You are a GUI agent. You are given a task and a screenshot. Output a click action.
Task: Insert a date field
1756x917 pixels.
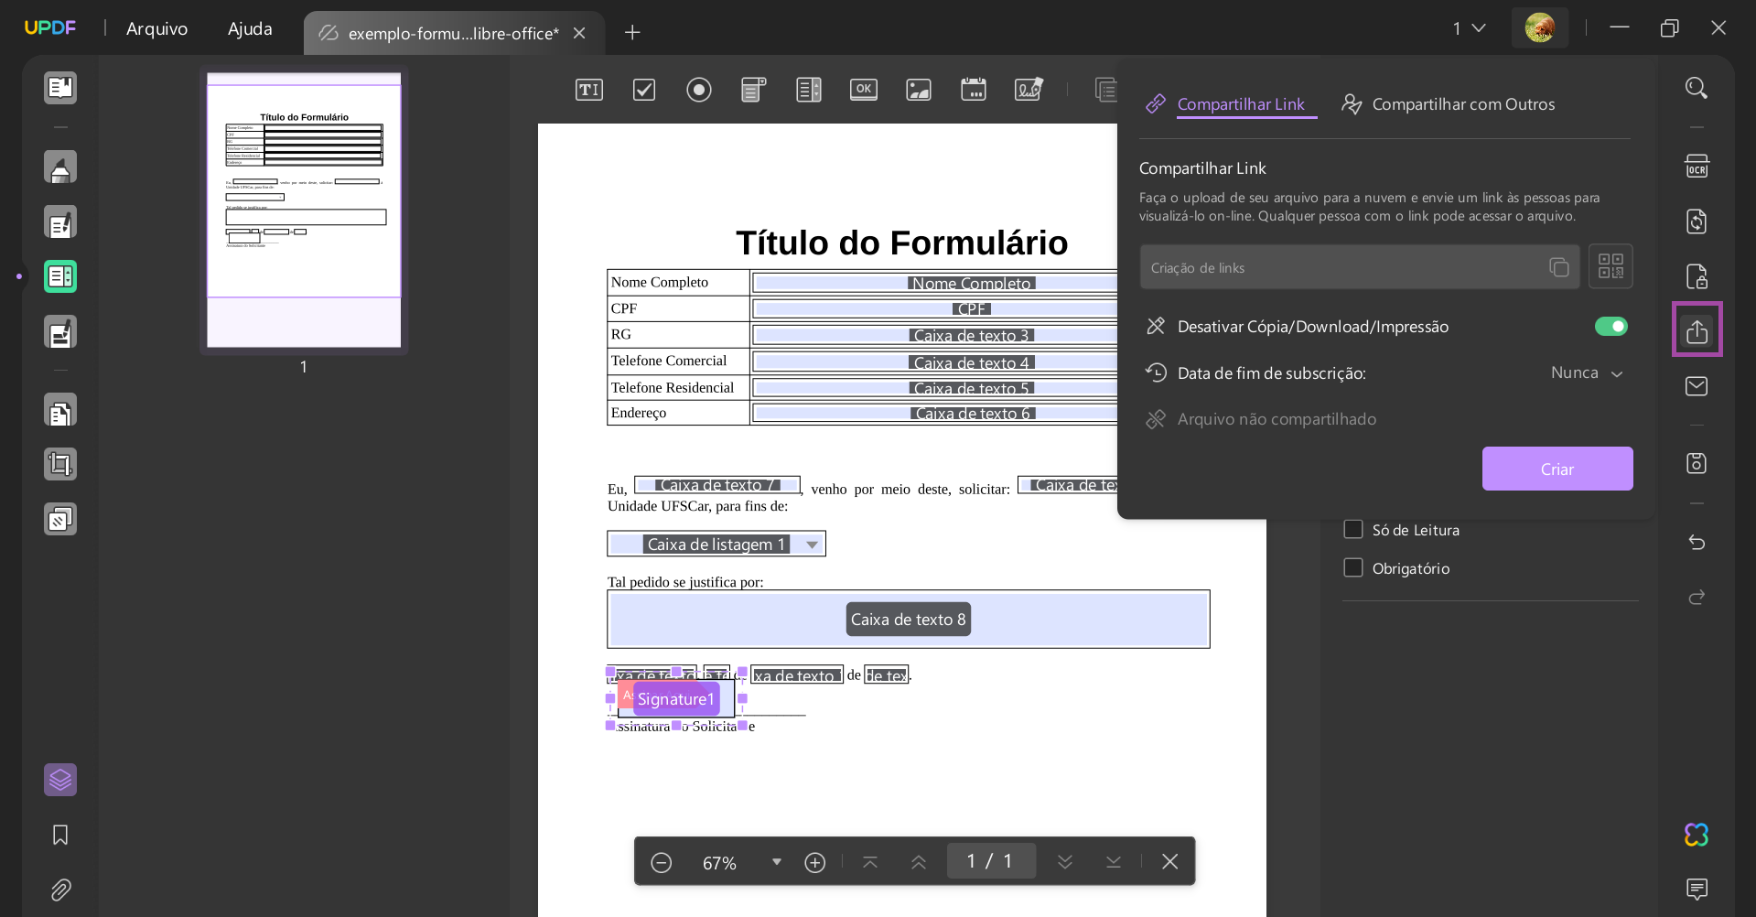973,89
